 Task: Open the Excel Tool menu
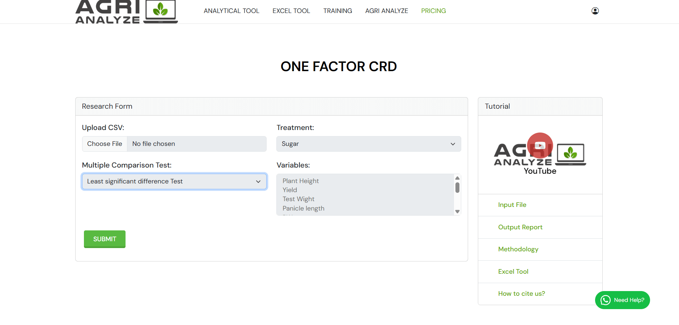pyautogui.click(x=291, y=11)
